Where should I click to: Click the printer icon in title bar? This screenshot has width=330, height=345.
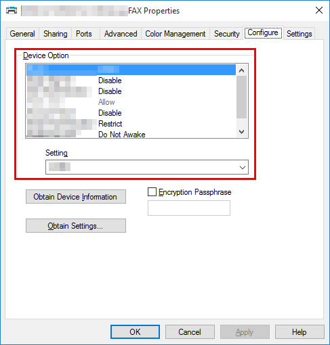pos(12,10)
